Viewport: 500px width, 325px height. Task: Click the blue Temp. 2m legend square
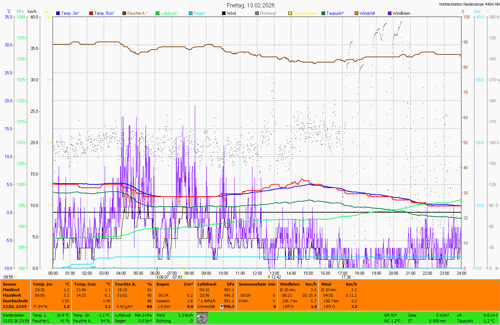click(58, 13)
